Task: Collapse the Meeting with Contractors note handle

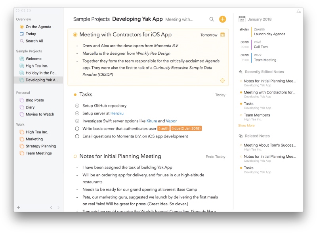Action: pyautogui.click(x=148, y=30)
